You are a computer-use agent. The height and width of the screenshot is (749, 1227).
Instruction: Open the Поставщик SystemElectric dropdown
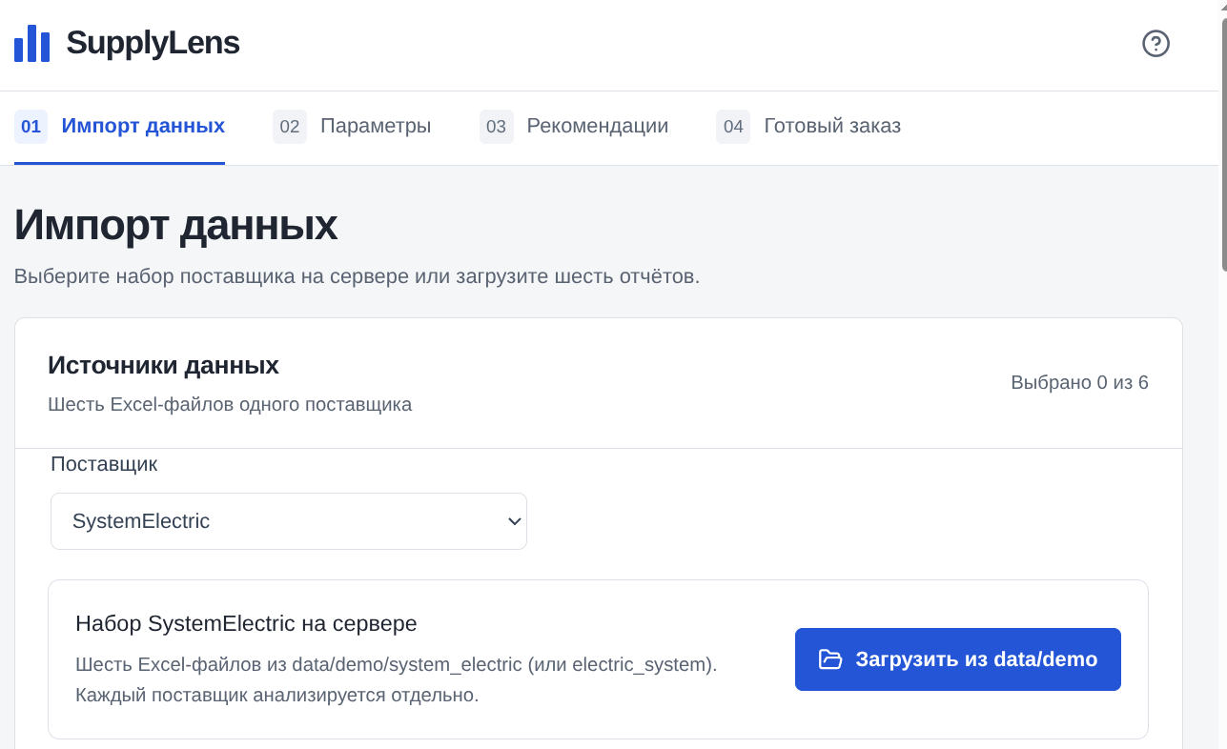289,521
